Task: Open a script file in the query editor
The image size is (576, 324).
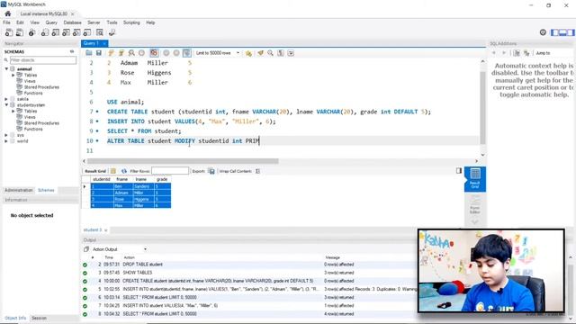Action: click(89, 53)
